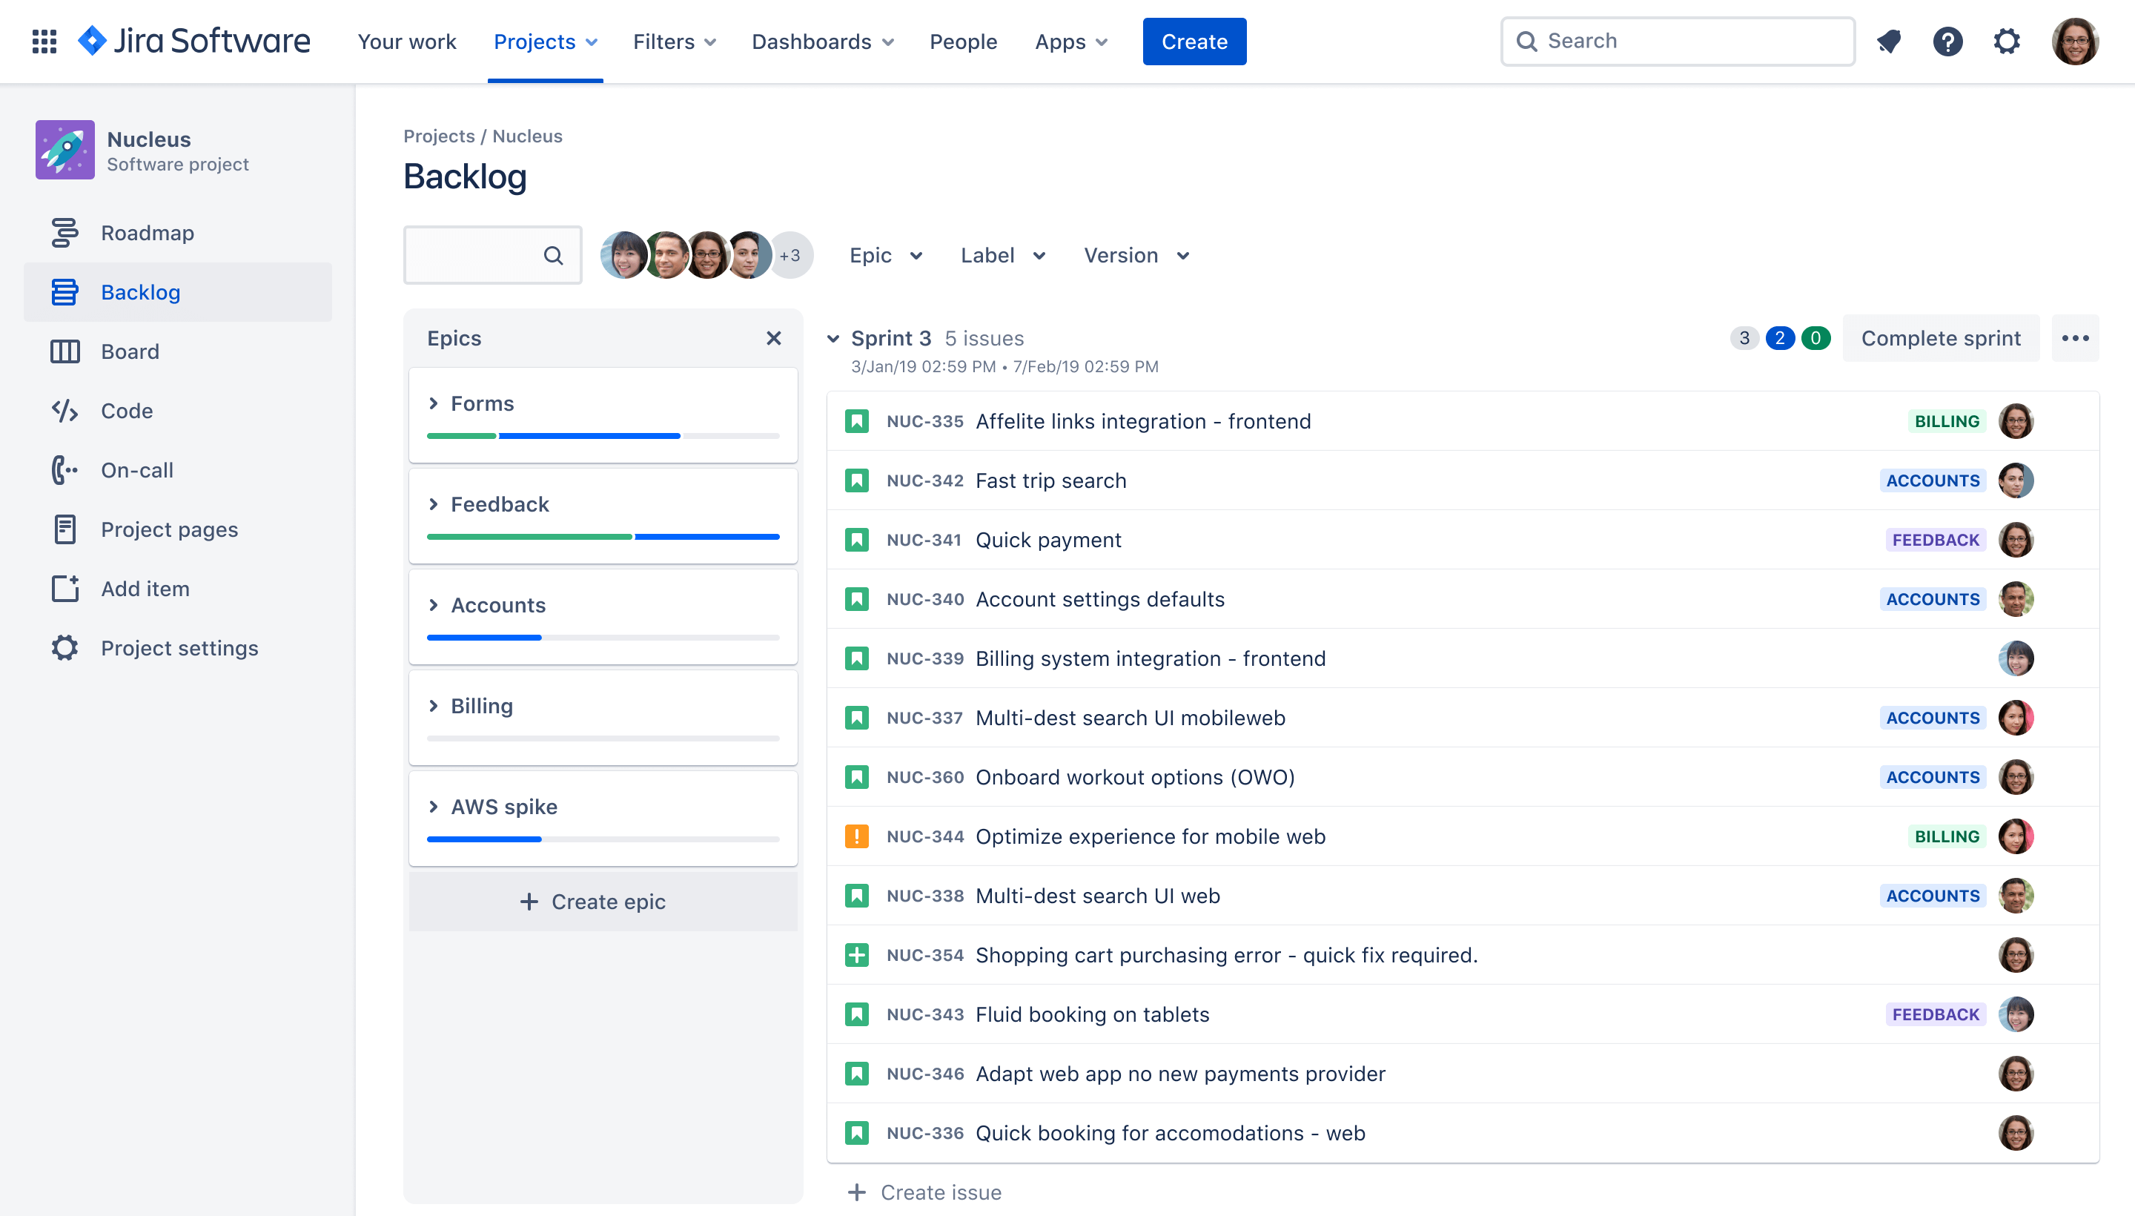This screenshot has width=2135, height=1216.
Task: Click the Backlog icon in sidebar
Action: (64, 291)
